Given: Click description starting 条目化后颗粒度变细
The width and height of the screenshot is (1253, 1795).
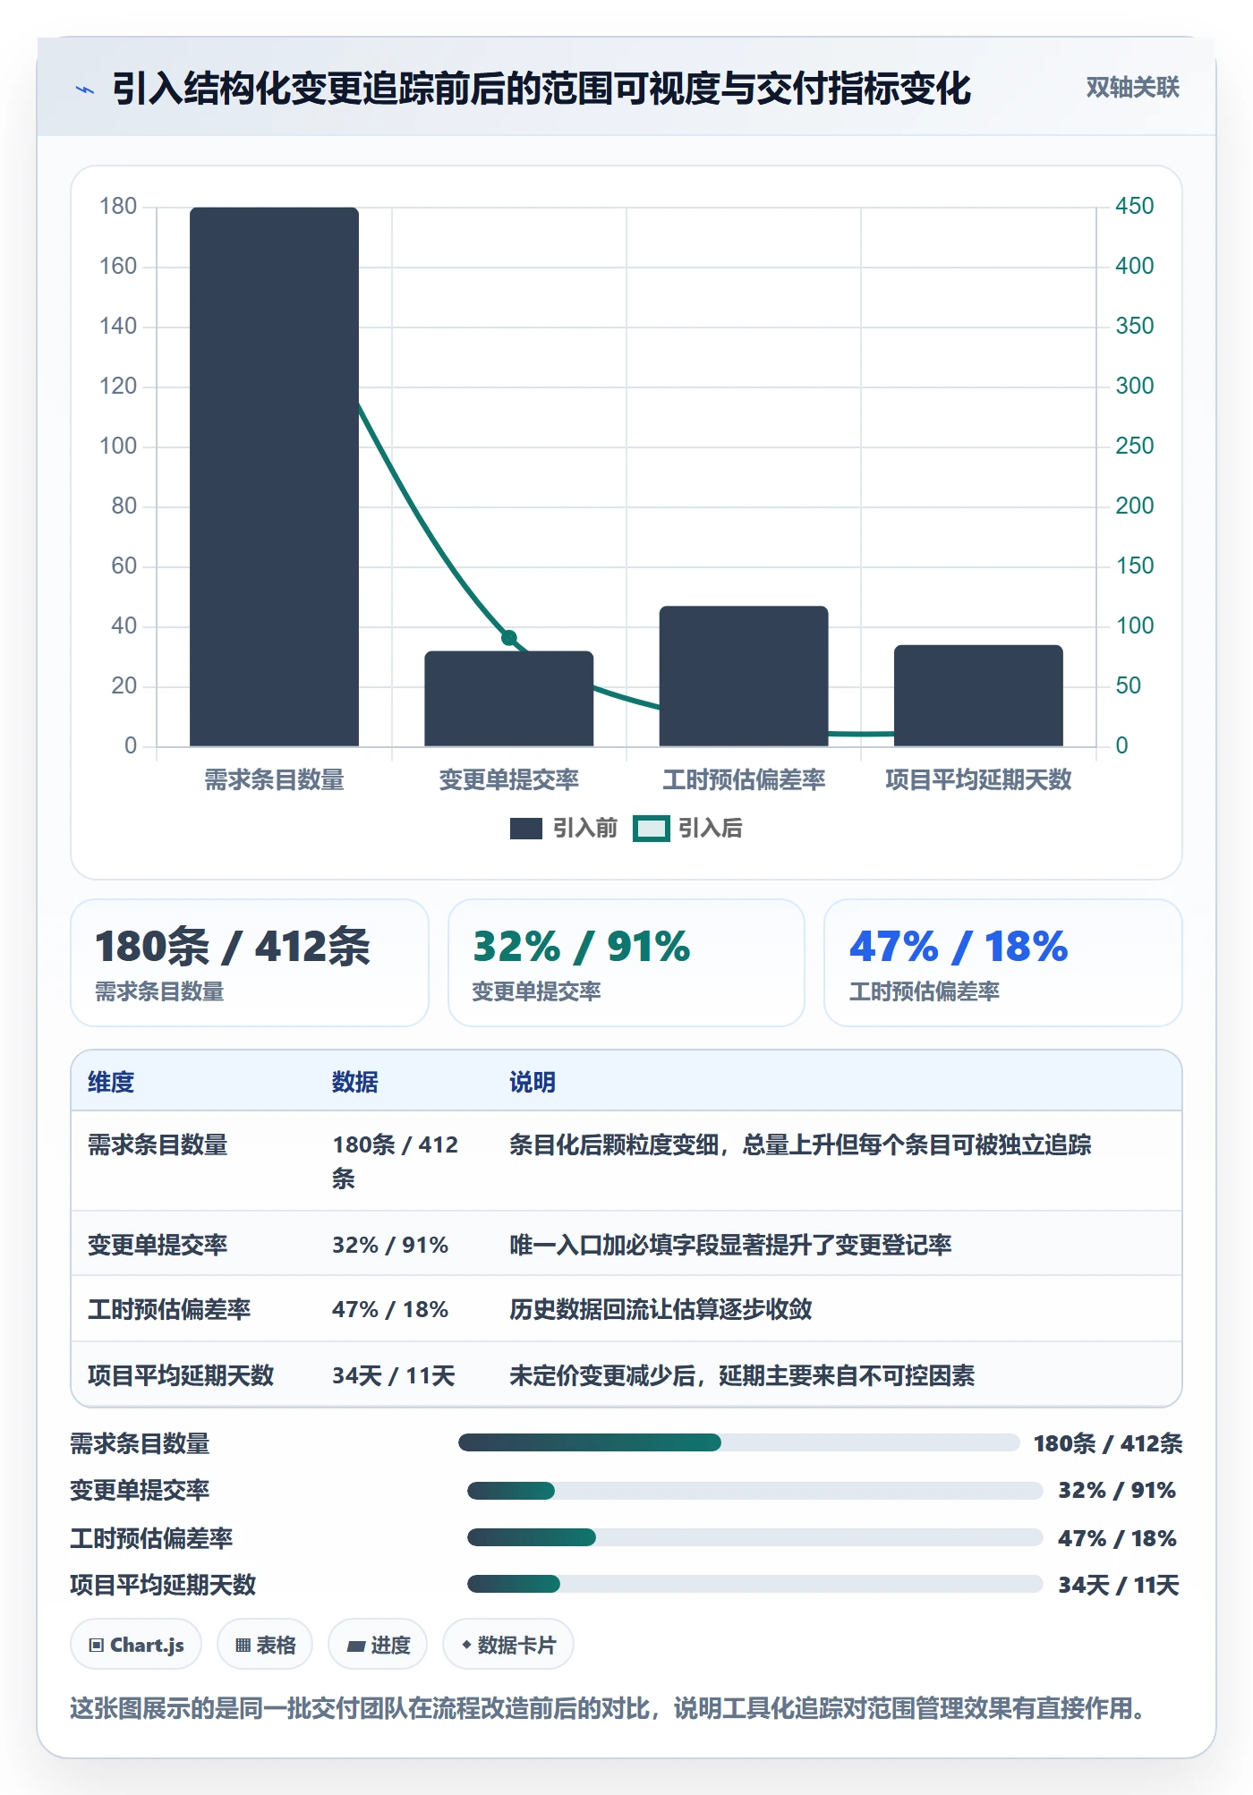Looking at the screenshot, I should [x=800, y=1144].
